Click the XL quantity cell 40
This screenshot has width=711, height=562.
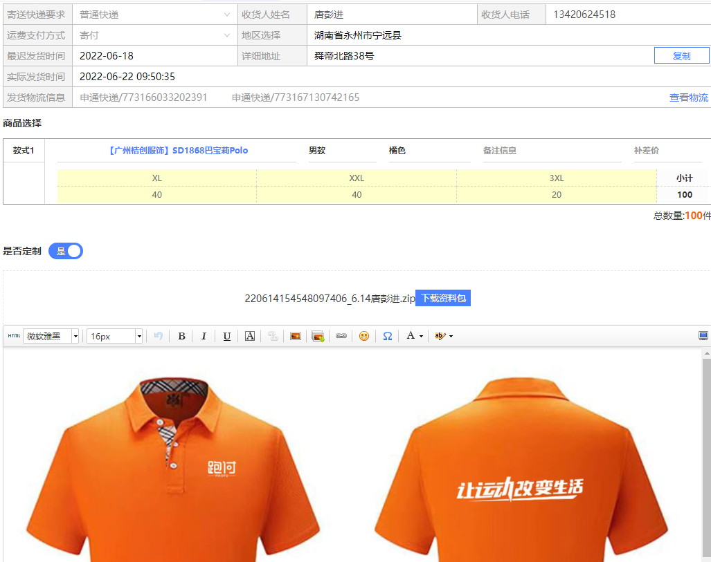pos(157,195)
